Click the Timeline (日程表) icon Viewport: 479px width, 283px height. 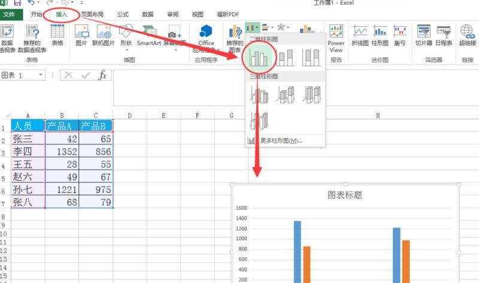click(x=444, y=32)
